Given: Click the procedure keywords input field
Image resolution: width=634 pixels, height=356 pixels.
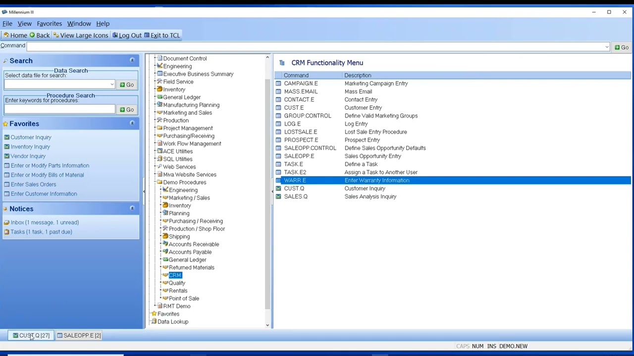Looking at the screenshot, I should pos(59,109).
